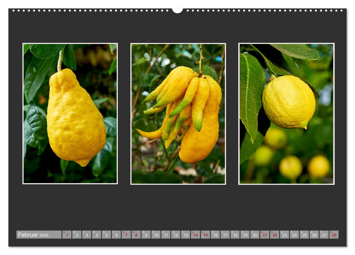The image size is (355, 255).
Task: Click the Buddha's hand citron photo
Action: (x=178, y=114)
